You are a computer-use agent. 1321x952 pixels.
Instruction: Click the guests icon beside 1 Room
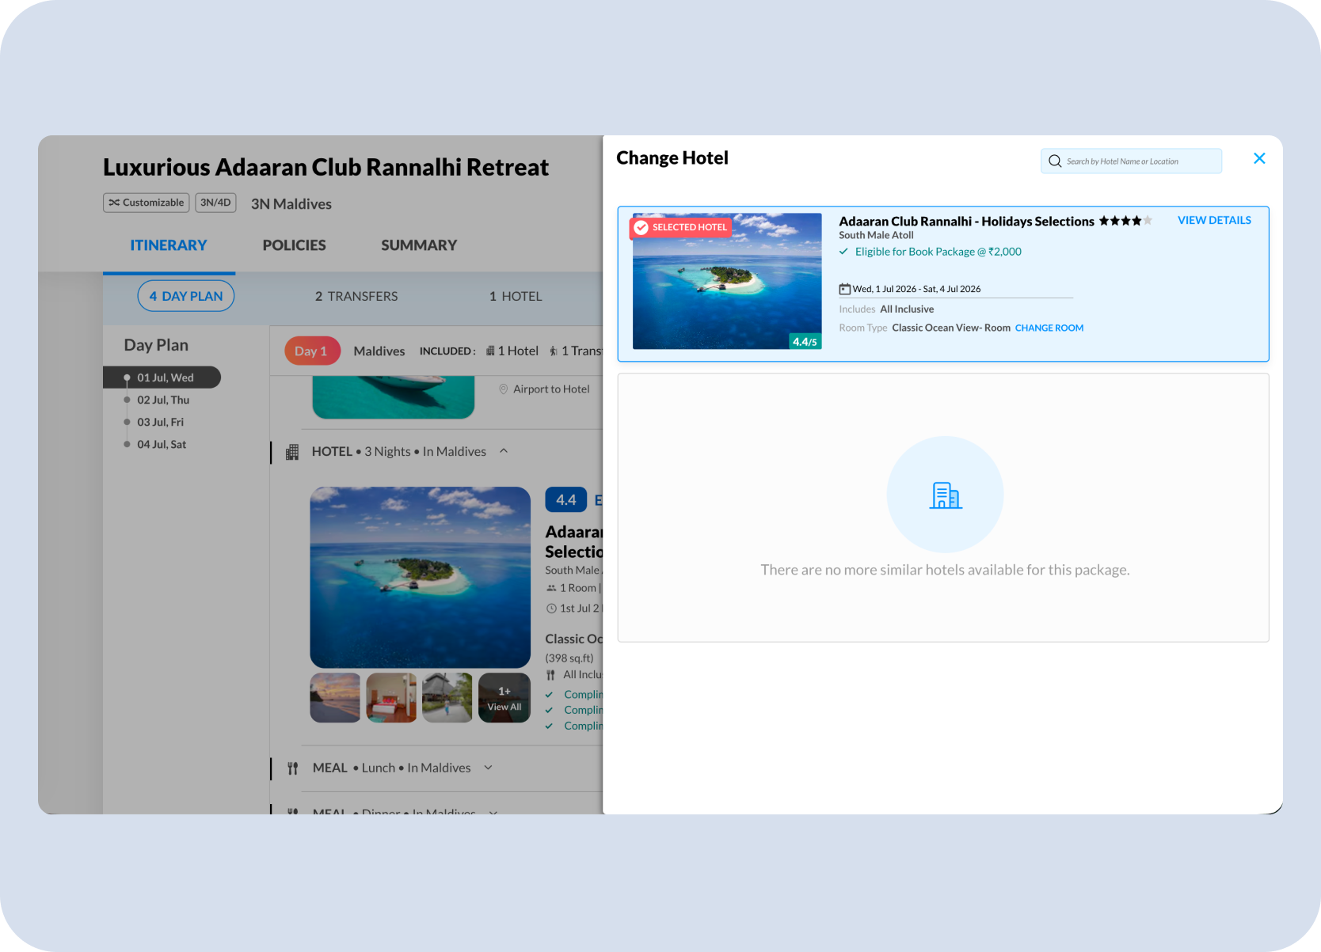tap(551, 588)
